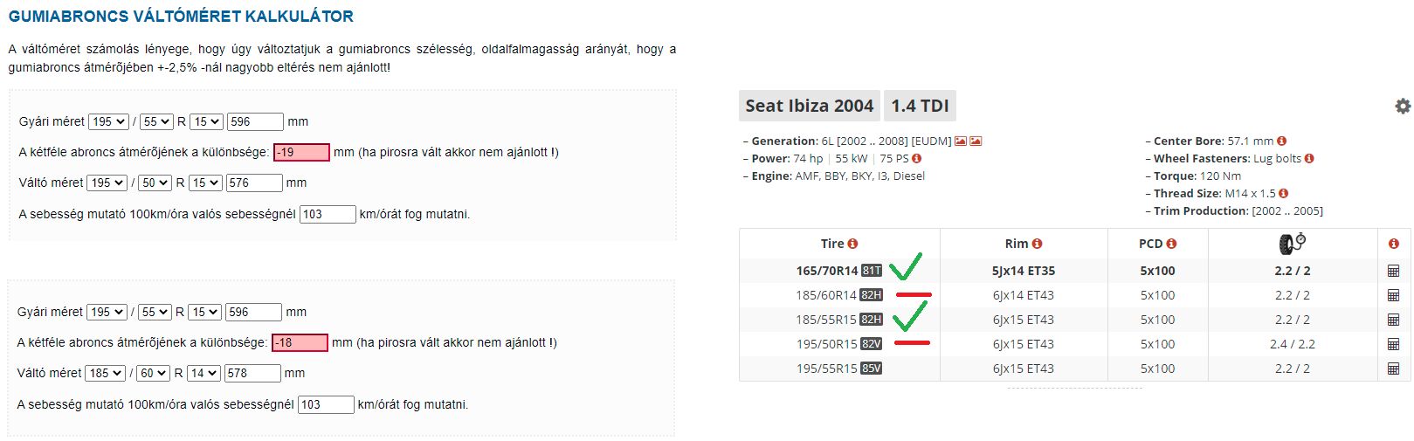1414x441 pixels.
Task: Open the calculator for the 195/55R15 tire
Action: pos(1393,369)
